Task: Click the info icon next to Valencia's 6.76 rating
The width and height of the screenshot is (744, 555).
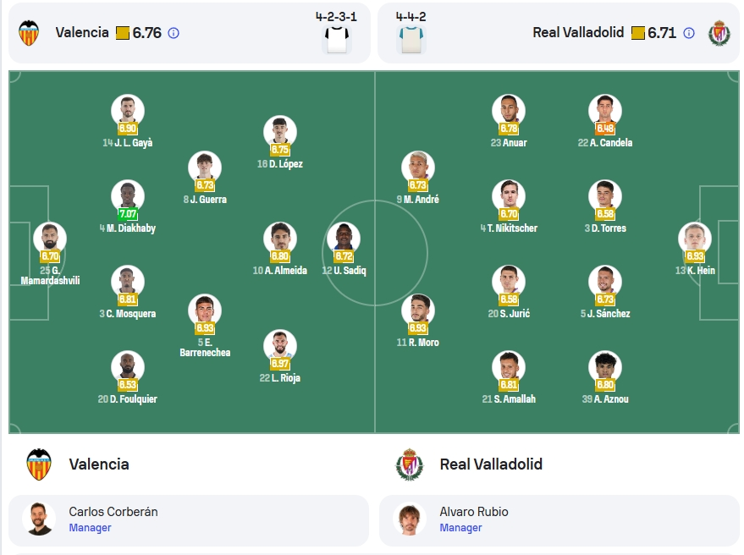Action: coord(174,33)
